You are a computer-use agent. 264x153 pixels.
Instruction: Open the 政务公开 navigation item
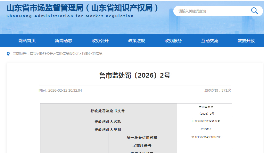point(100,41)
